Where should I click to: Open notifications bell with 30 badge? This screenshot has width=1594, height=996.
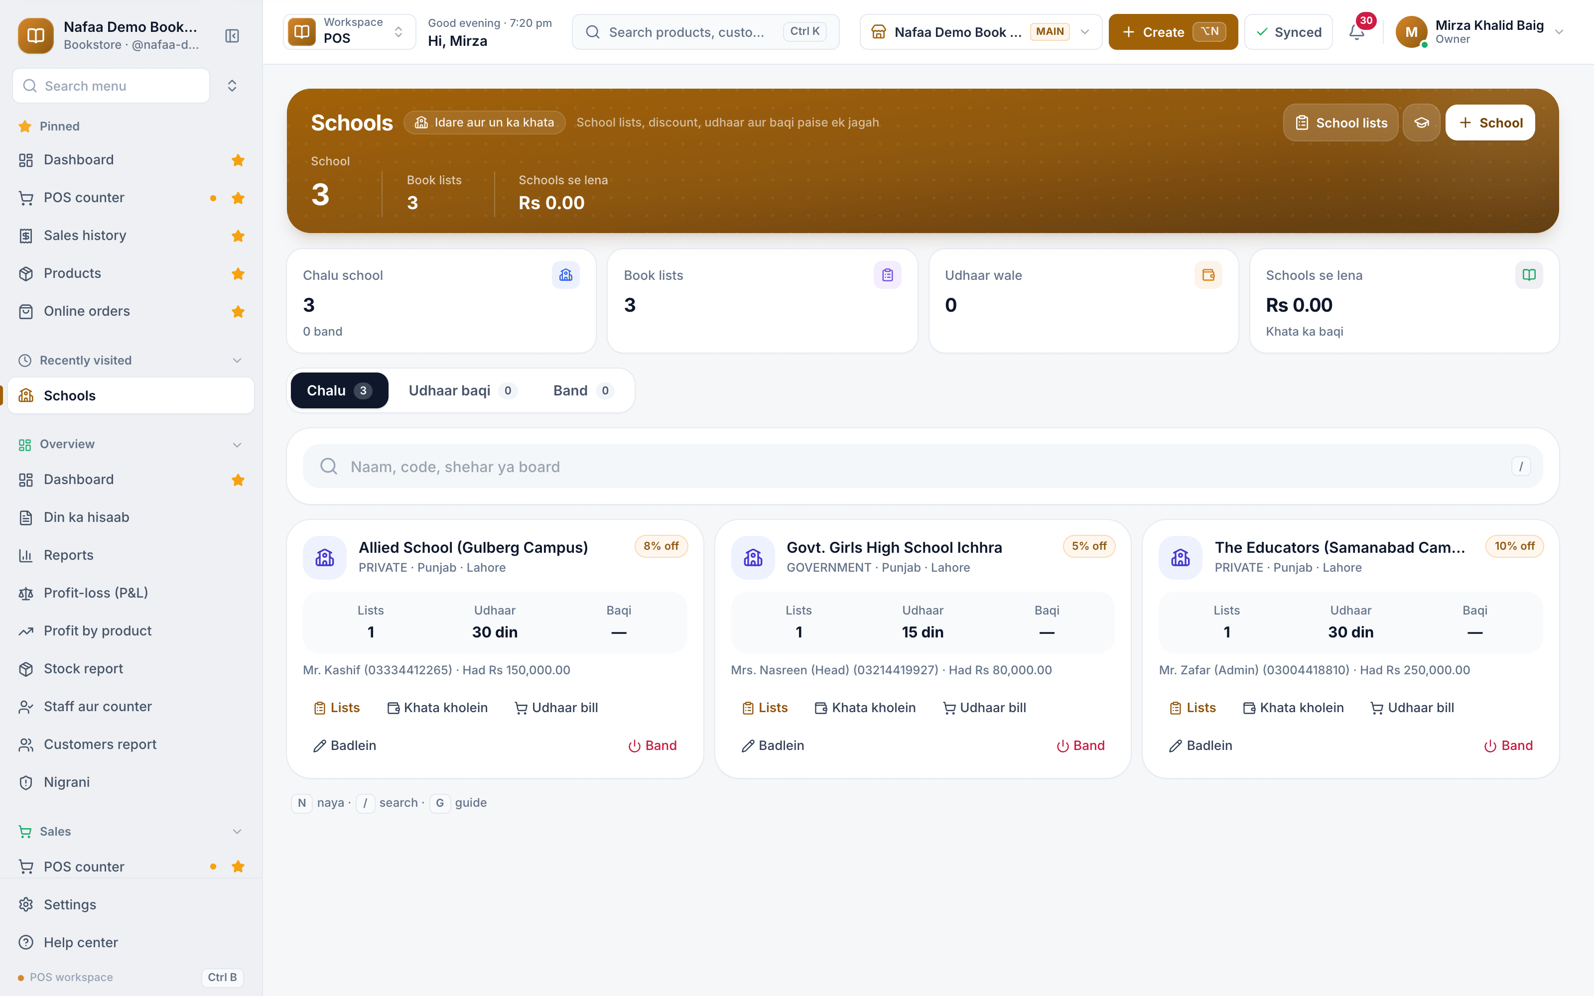point(1357,31)
